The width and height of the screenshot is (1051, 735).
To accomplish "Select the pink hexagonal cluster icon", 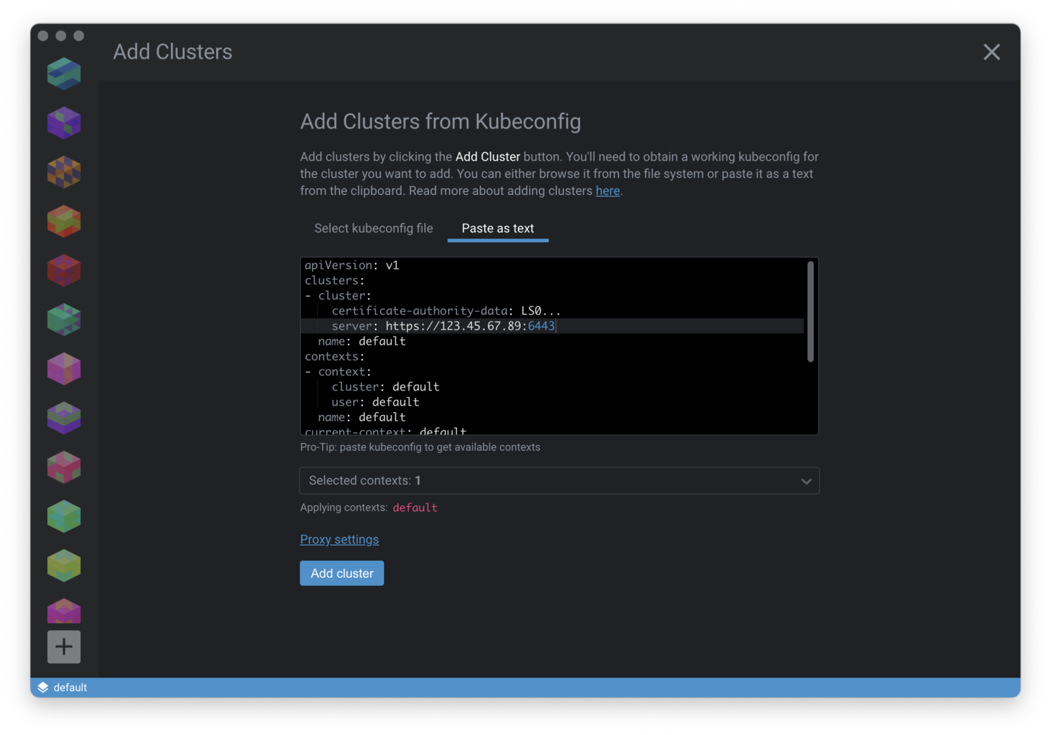I will click(x=64, y=369).
